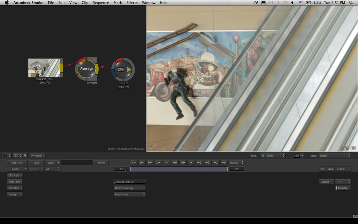Open the Past Frames dropdown

[129, 195]
